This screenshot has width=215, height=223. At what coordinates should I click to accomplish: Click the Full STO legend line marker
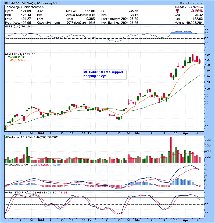click(x=6, y=192)
